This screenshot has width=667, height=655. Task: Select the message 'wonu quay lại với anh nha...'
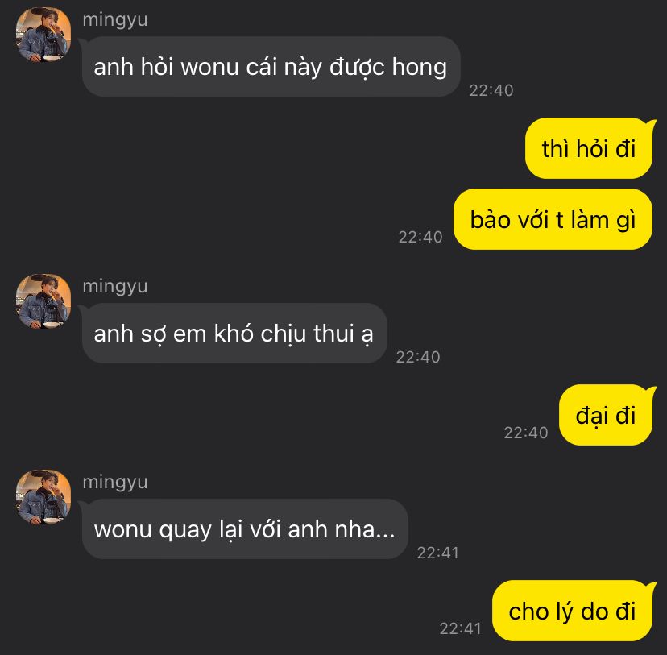[x=245, y=529]
